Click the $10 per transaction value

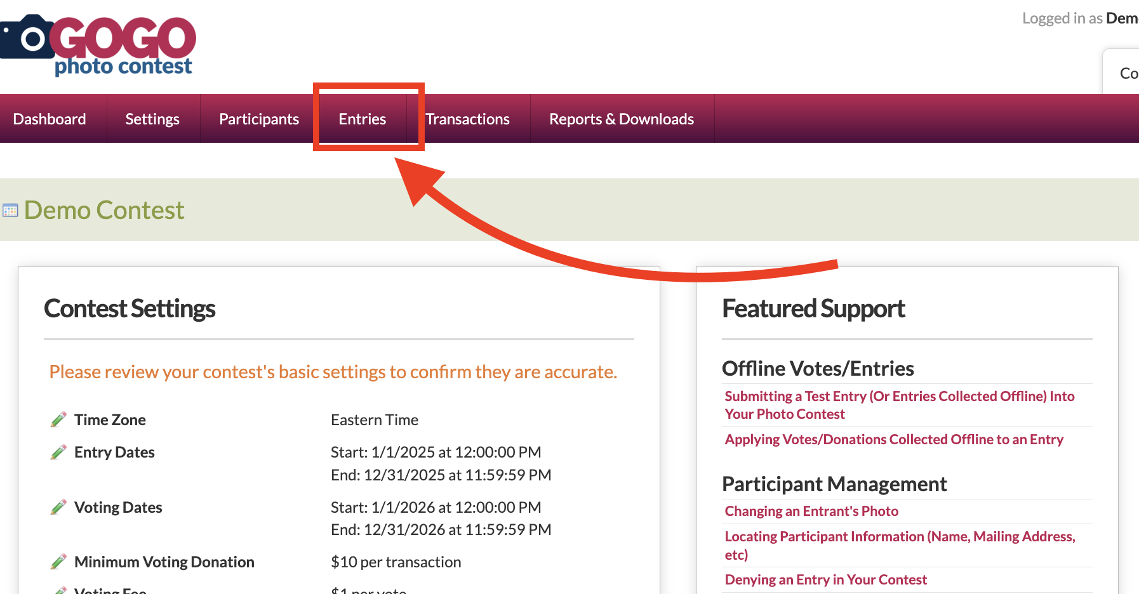coord(396,562)
